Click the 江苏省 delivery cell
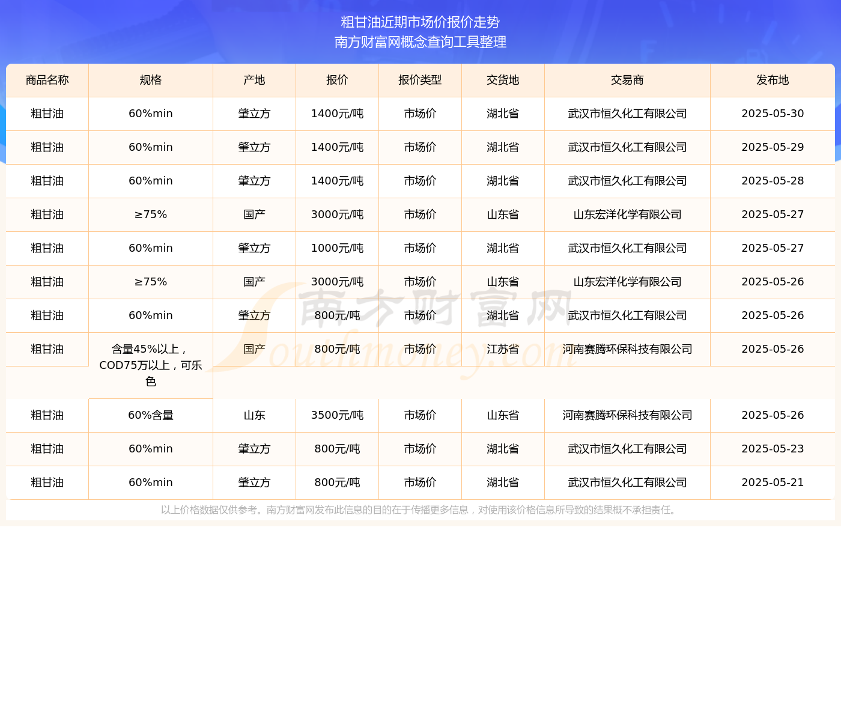 pos(503,349)
